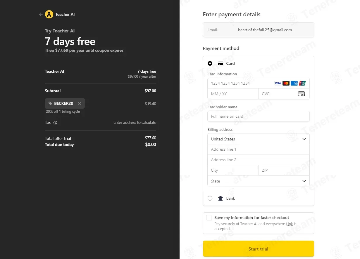Open the United States country dropdown
The image size is (360, 259).
click(258, 139)
